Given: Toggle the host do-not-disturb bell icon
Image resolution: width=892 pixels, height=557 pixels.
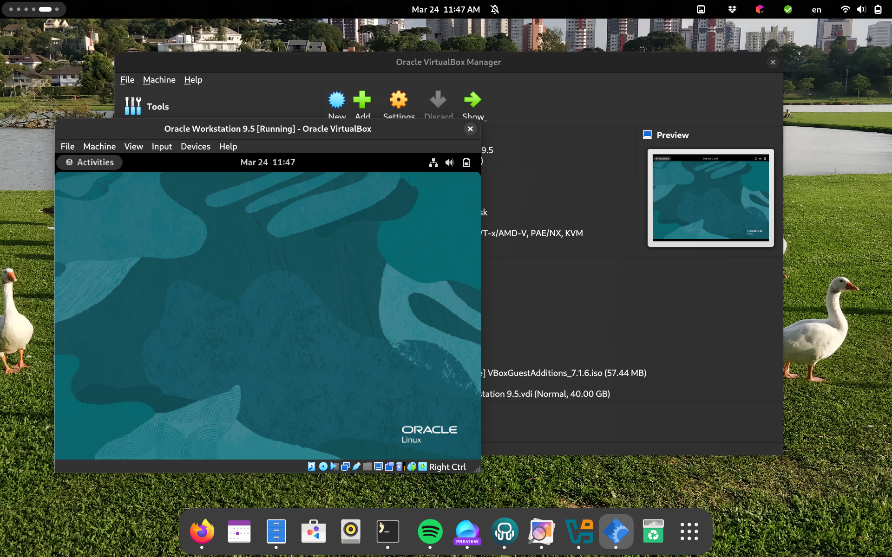Looking at the screenshot, I should tap(495, 9).
